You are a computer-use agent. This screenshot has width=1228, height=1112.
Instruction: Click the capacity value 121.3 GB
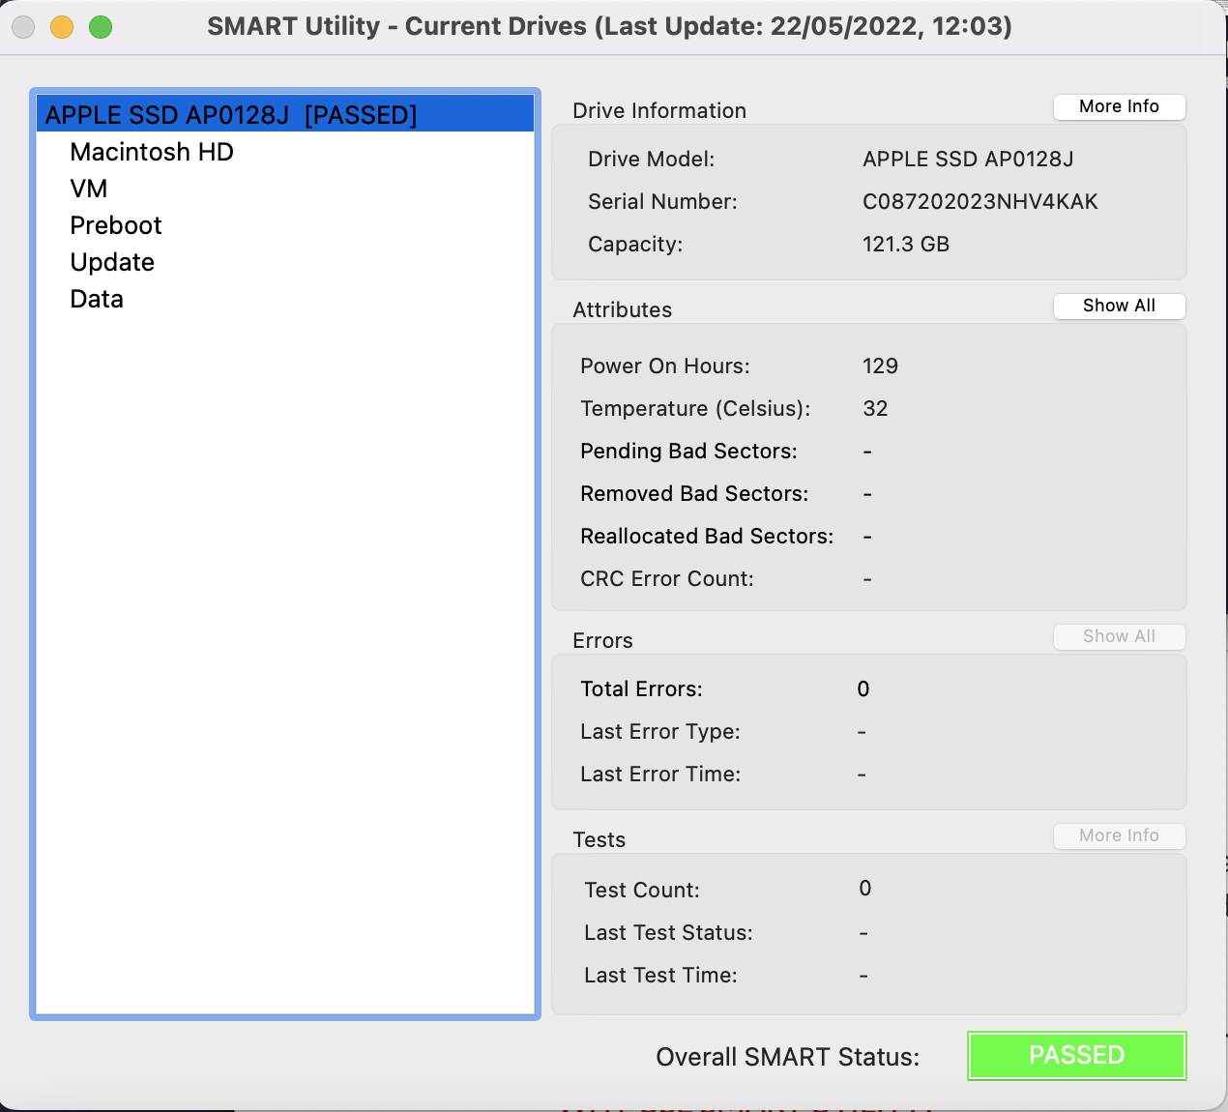click(906, 244)
